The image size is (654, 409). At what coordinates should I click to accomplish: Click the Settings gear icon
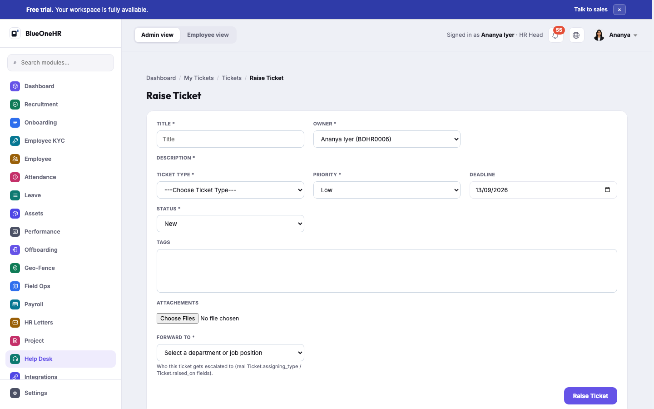pyautogui.click(x=15, y=393)
